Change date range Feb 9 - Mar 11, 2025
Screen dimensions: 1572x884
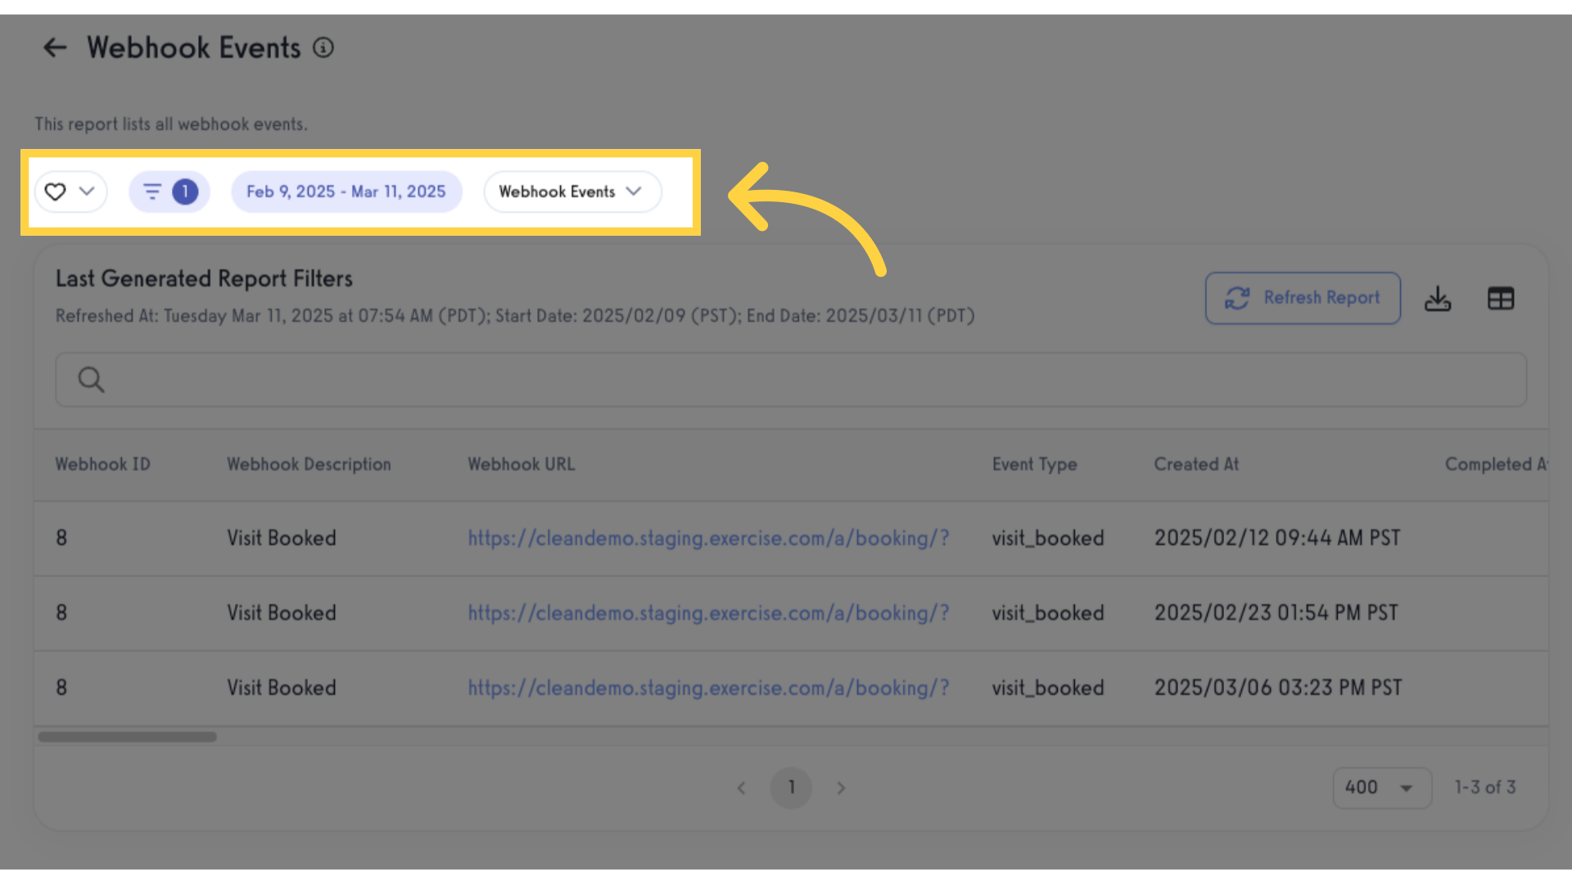click(x=346, y=192)
